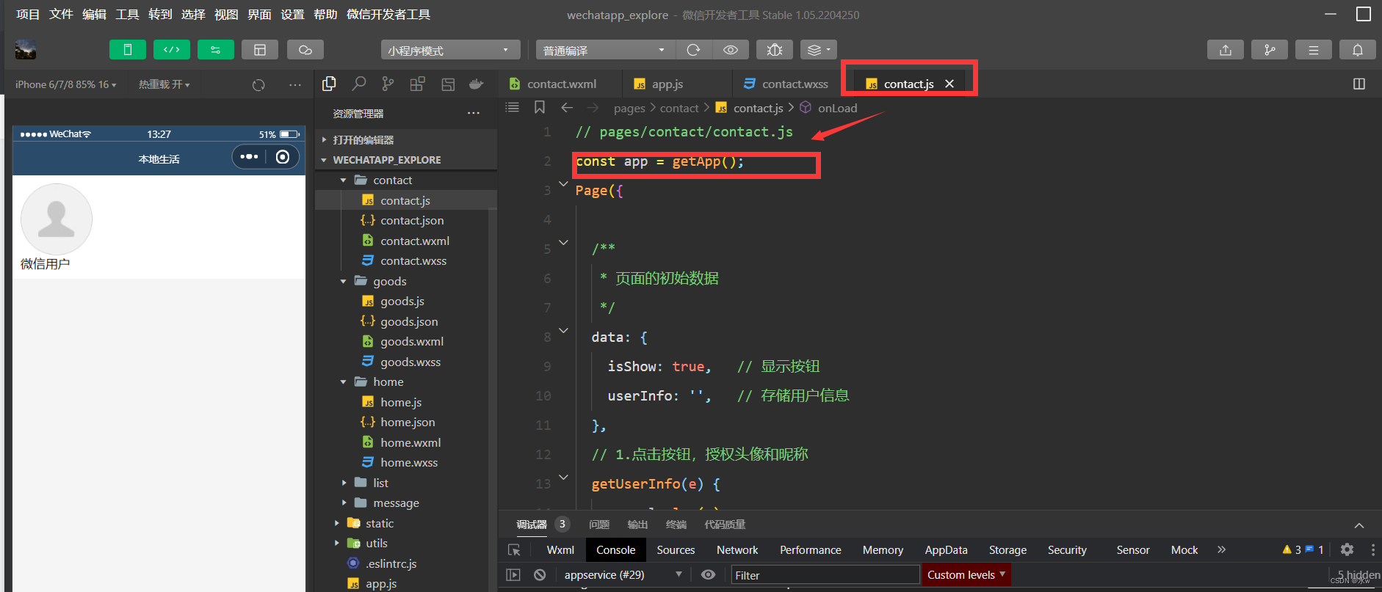Click the upload icon
Viewport: 1382px width, 592px height.
[x=1226, y=50]
